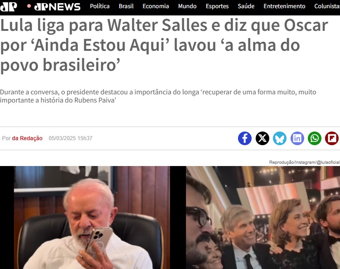The height and width of the screenshot is (269, 340).
Task: Share article on Flipboard
Action: coord(332,138)
